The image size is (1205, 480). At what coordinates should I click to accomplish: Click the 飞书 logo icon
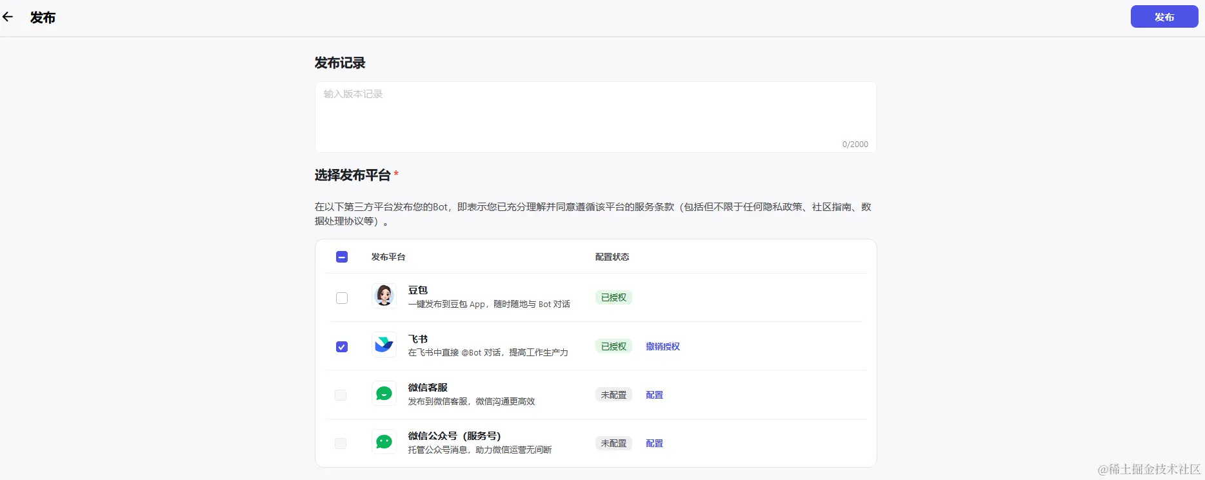[x=384, y=345]
